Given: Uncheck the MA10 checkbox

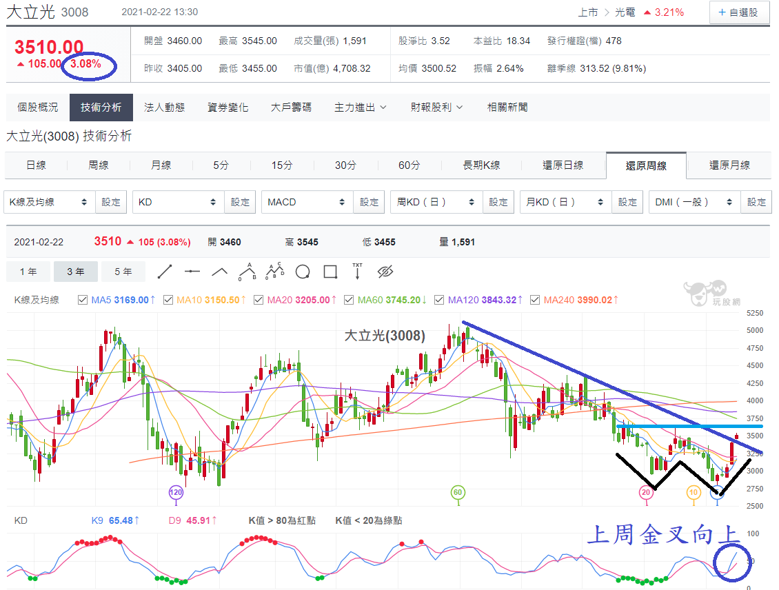Looking at the screenshot, I should tap(168, 300).
